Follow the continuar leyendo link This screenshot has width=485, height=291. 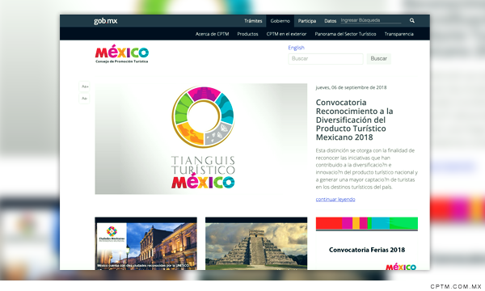[335, 199]
